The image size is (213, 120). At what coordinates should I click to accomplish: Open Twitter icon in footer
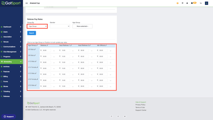125,116
